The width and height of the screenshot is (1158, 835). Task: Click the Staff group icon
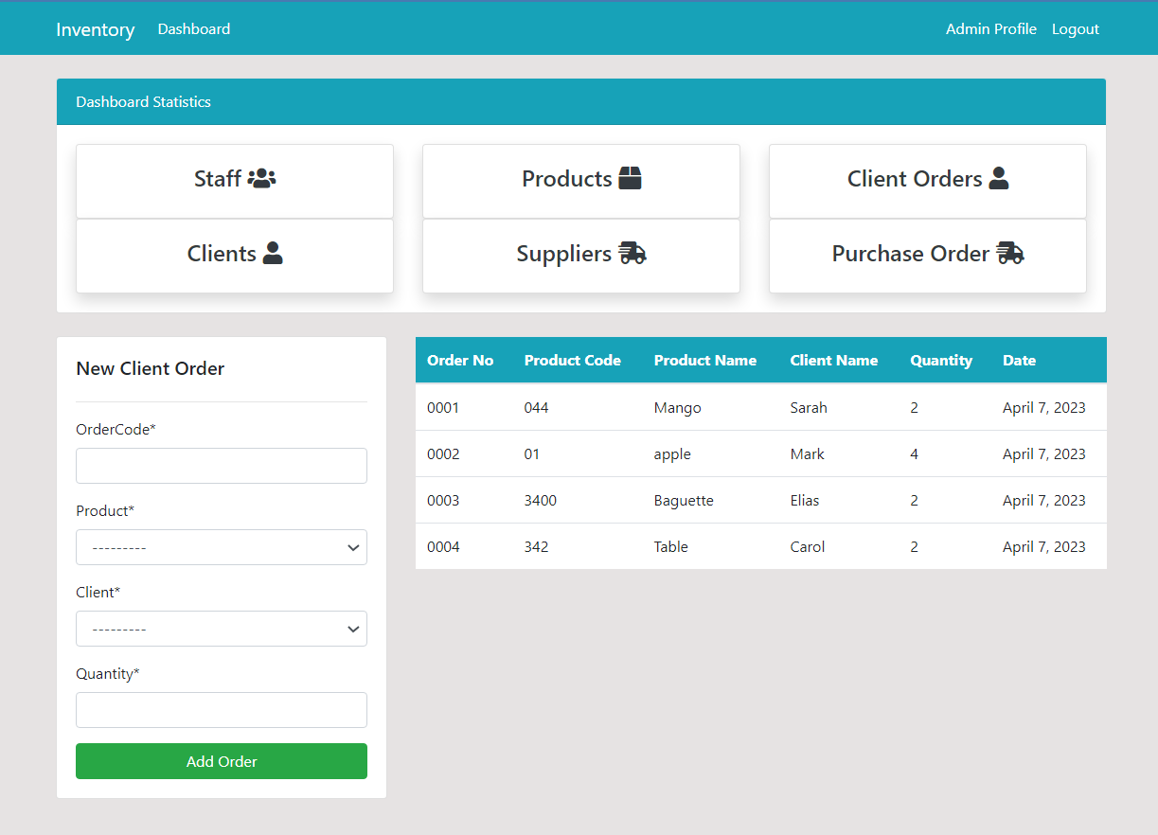tap(261, 178)
